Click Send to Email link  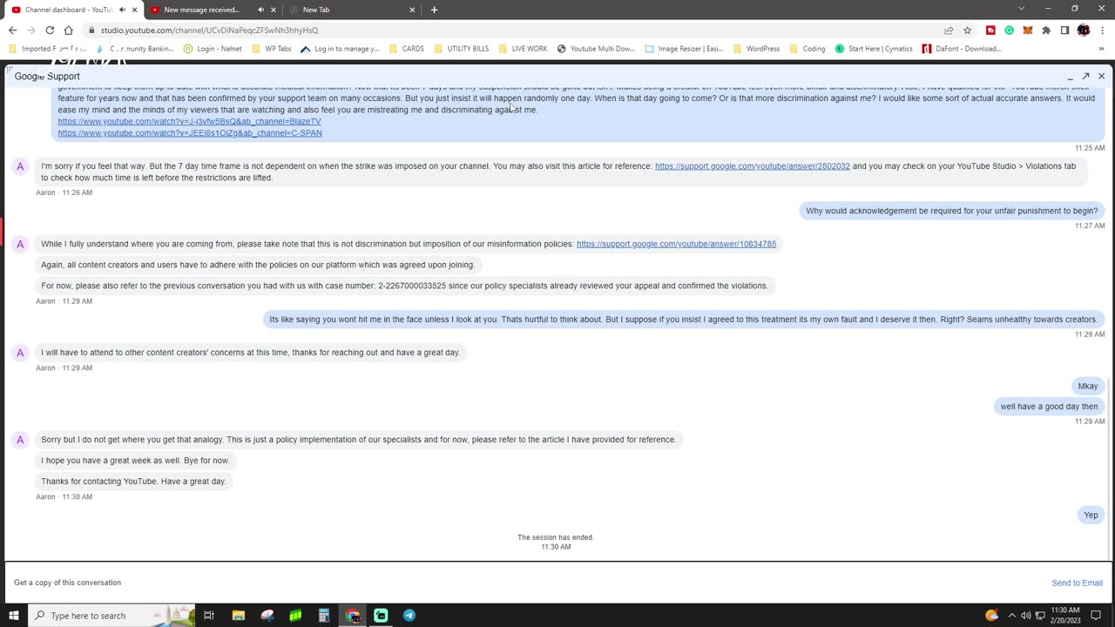(1077, 583)
